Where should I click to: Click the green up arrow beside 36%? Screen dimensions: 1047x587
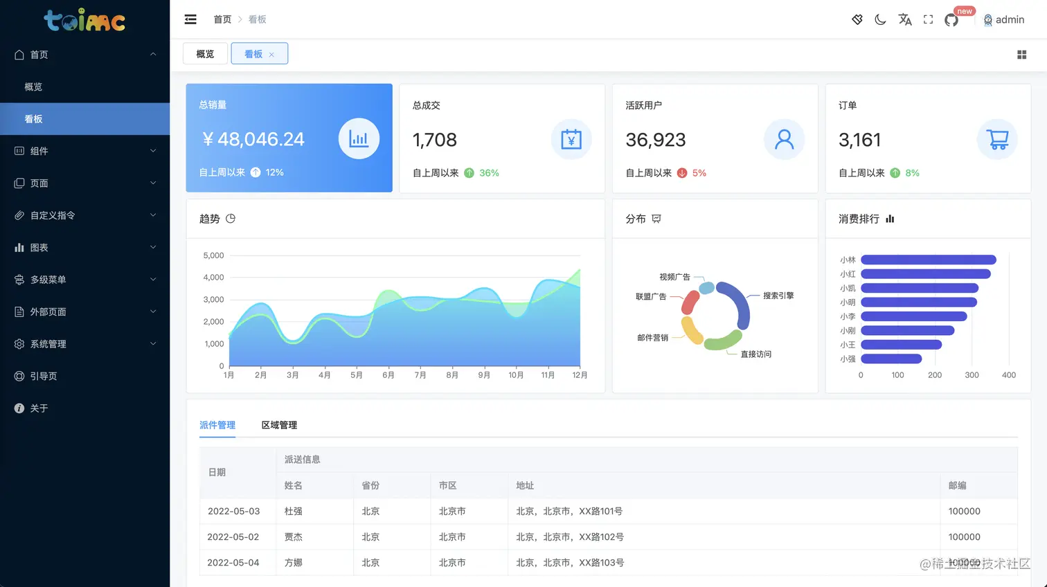click(469, 173)
